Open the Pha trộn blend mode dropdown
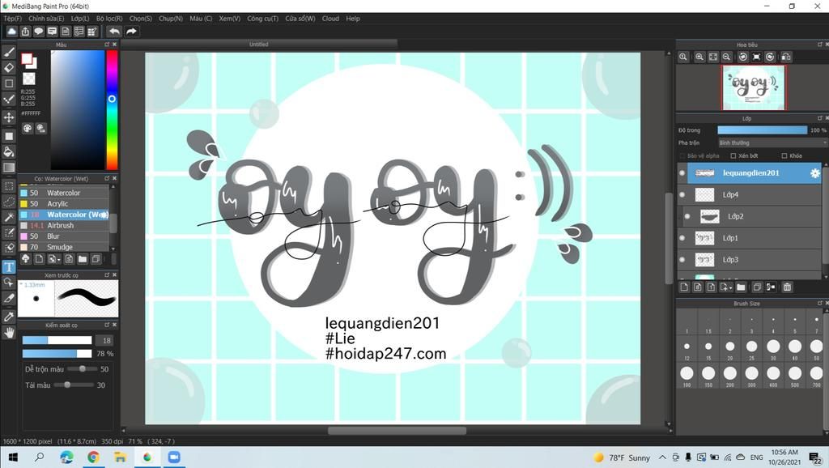 click(x=772, y=143)
